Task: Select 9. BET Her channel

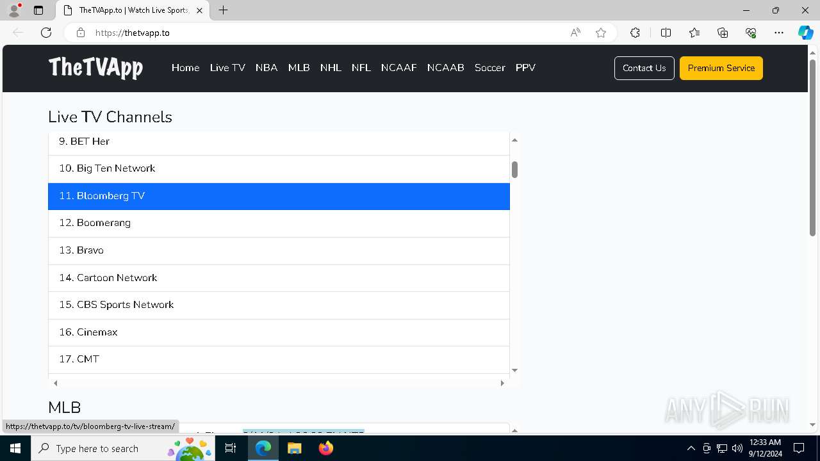Action: click(x=279, y=142)
